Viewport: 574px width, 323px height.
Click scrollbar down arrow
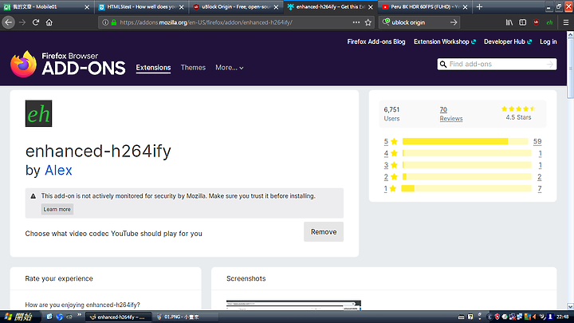click(570, 306)
